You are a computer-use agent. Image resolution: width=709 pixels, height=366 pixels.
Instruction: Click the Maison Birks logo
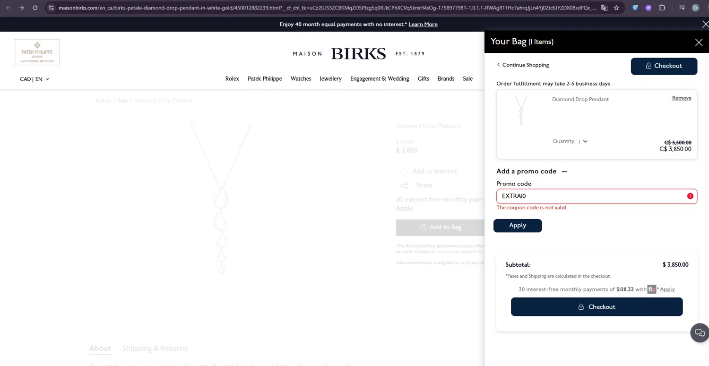pyautogui.click(x=359, y=54)
